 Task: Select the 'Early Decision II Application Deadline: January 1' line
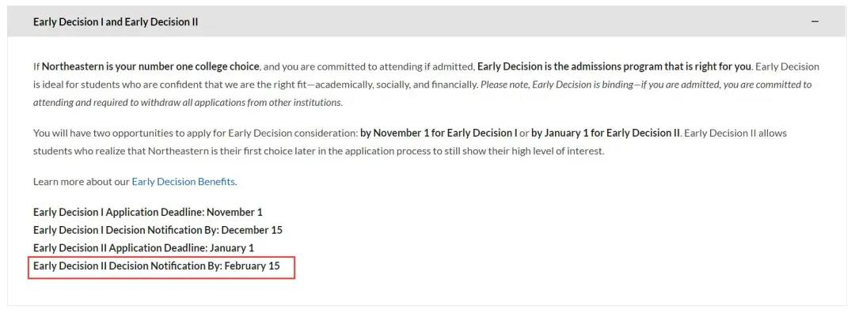[x=143, y=247]
